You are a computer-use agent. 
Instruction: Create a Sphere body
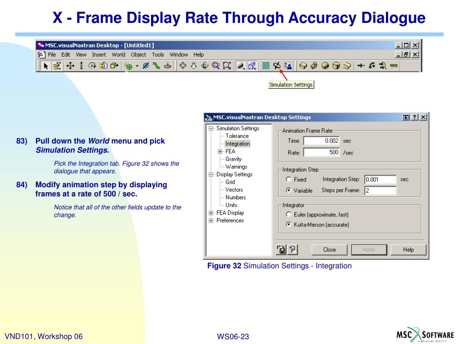325,66
